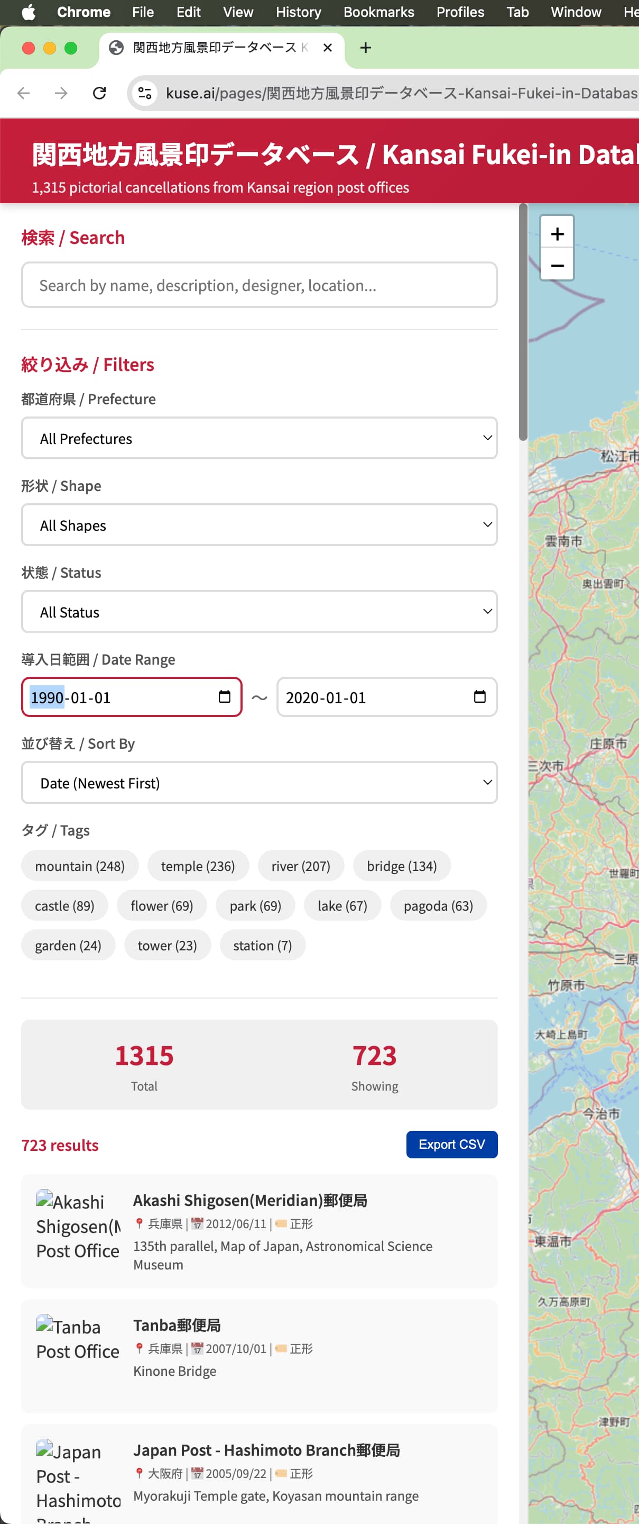639x1524 pixels.
Task: Click the site information icon in address bar
Action: coord(145,93)
